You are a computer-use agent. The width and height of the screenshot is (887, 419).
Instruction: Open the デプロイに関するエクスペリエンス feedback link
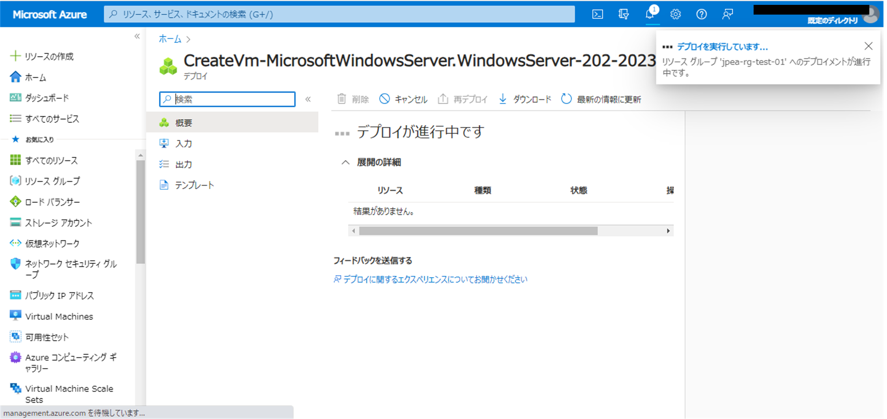pos(431,279)
